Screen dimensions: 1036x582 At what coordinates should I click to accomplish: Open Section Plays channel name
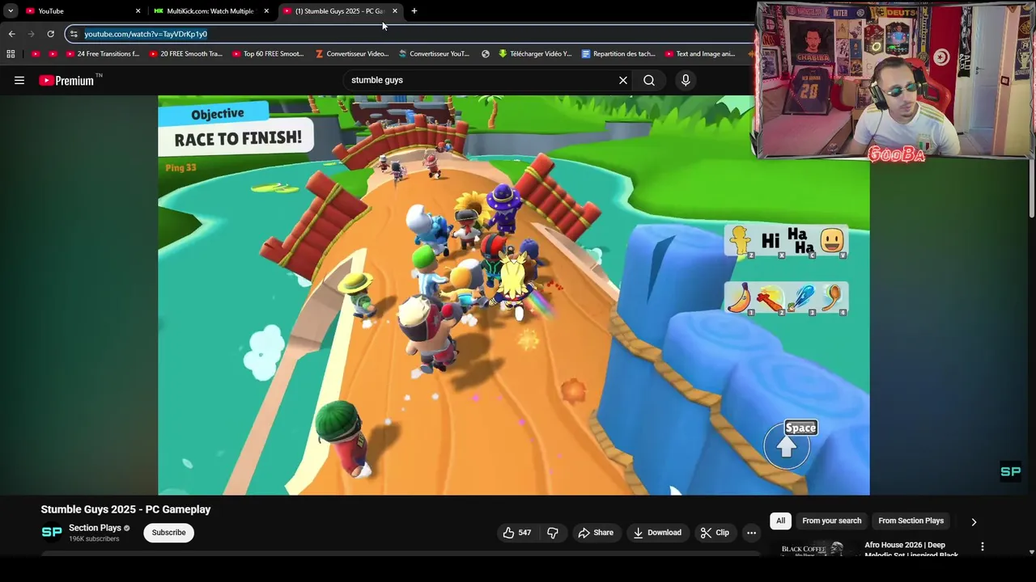coord(95,528)
